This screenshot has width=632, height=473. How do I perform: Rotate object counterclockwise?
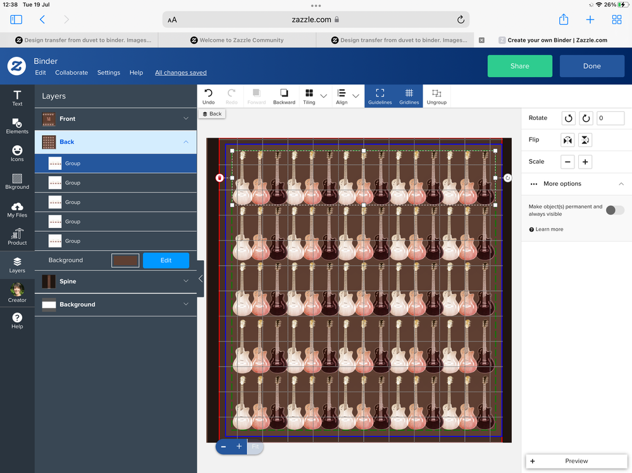pyautogui.click(x=568, y=118)
